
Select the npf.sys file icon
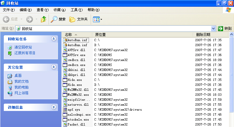[65, 109]
